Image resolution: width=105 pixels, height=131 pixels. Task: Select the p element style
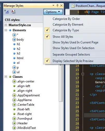18,68
